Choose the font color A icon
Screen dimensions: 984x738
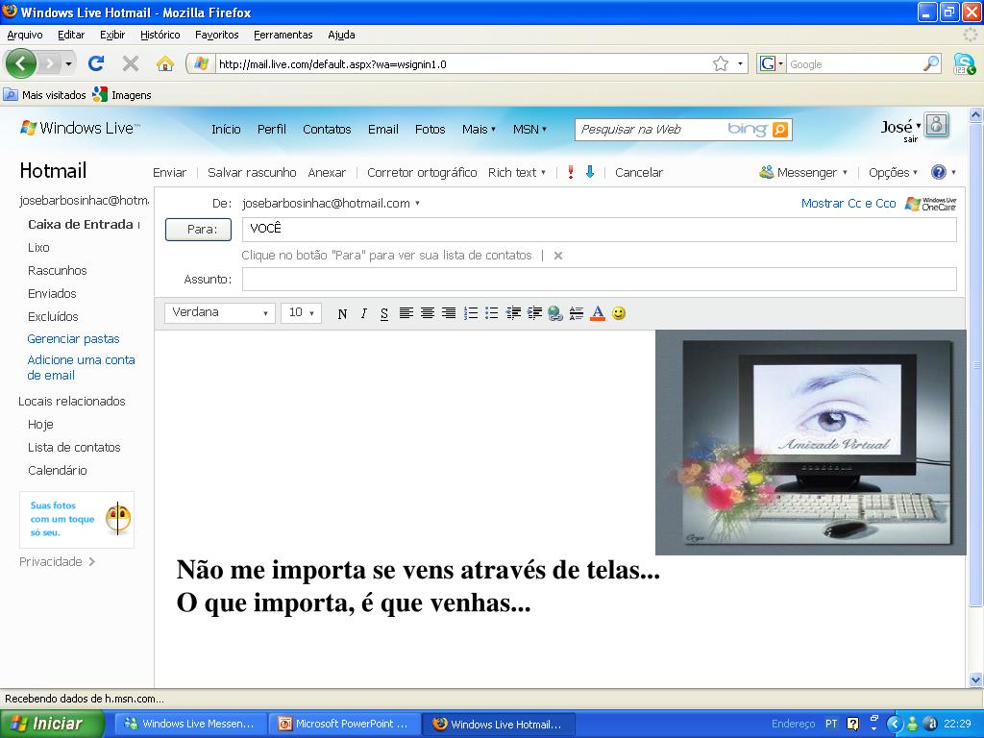[x=598, y=313]
